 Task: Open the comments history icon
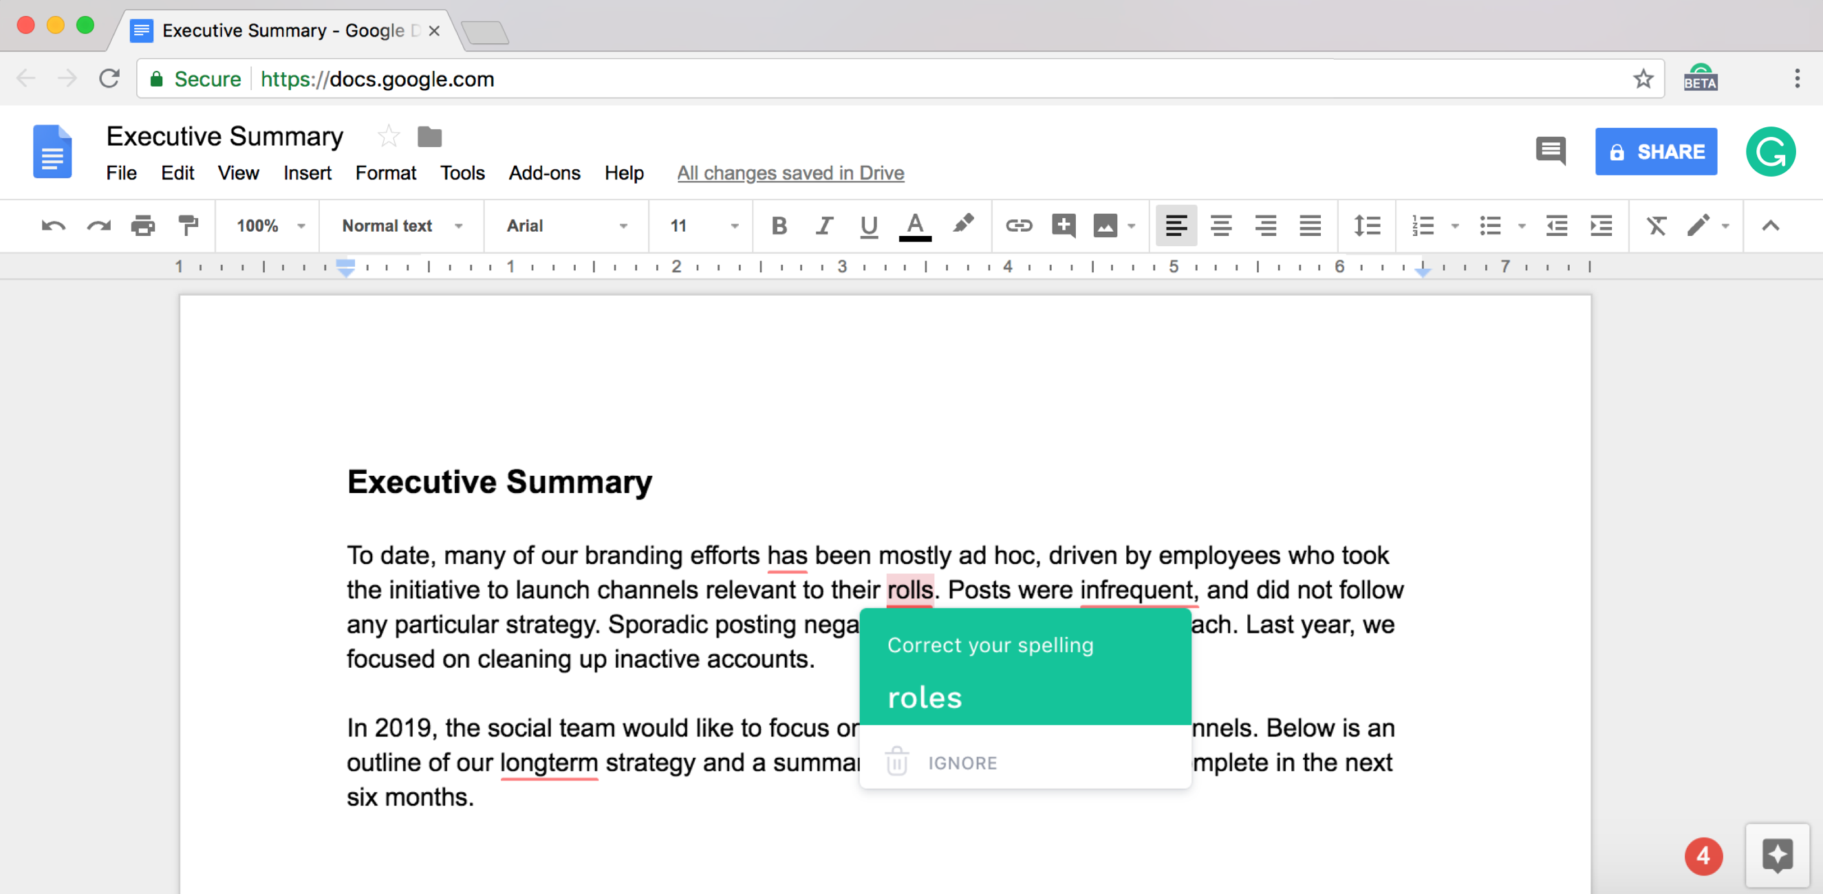1550,151
